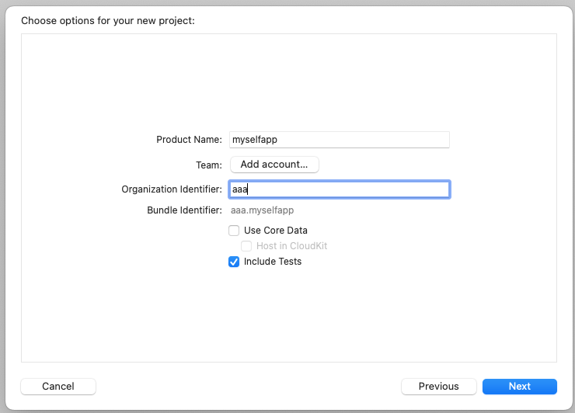Enable the Use Core Data checkbox
The image size is (575, 413).
pyautogui.click(x=234, y=231)
